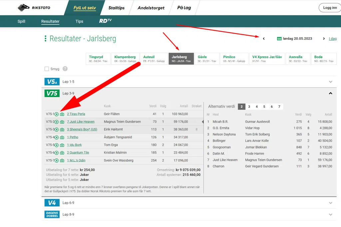
Task: Open photo for V75-5 Idu Bork
Action: point(62,145)
